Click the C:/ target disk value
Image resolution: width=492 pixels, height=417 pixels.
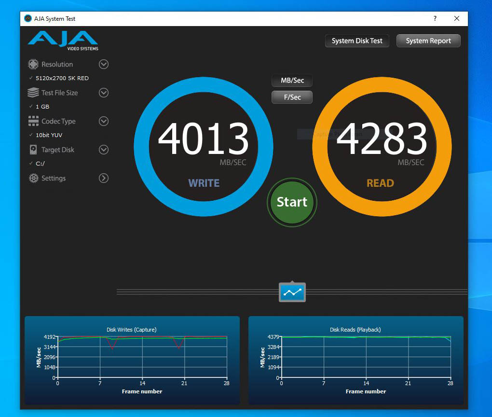click(40, 164)
